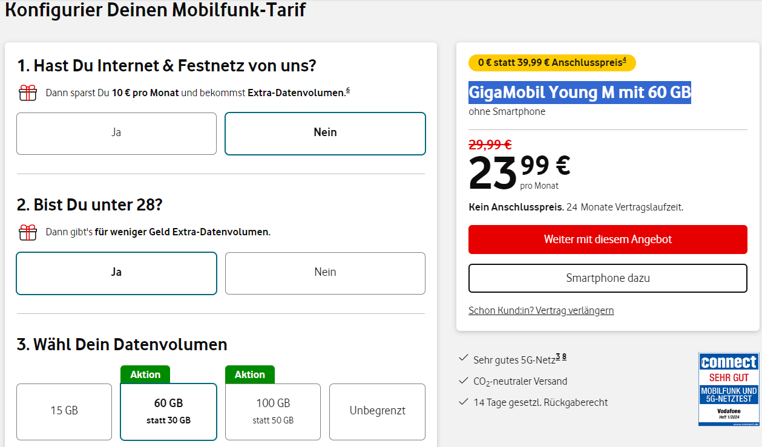Choose 'Ja' for the under 28 question
Image resolution: width=762 pixels, height=447 pixels.
pos(116,273)
